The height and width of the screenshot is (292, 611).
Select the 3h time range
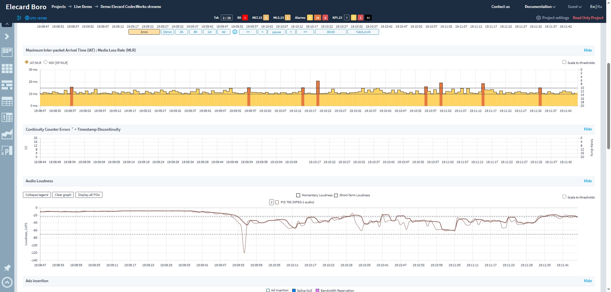(x=181, y=32)
